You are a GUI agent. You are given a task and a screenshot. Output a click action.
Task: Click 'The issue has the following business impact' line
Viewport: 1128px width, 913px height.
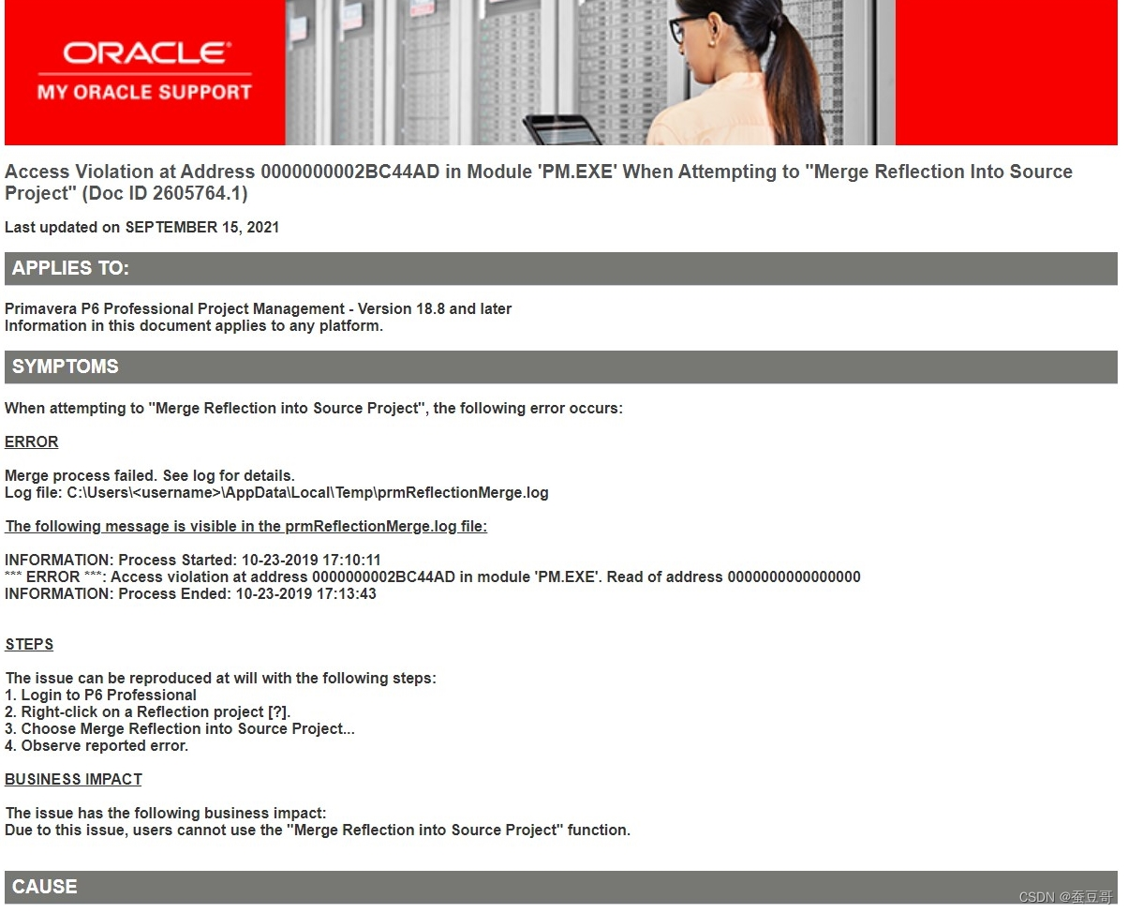[166, 814]
